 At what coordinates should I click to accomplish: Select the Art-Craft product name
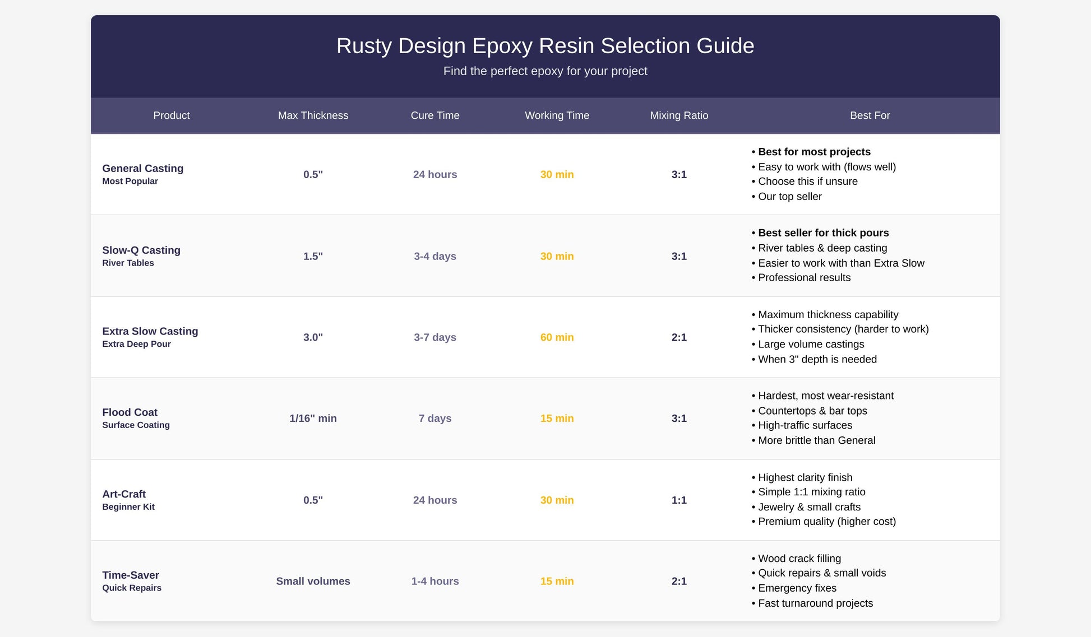click(124, 494)
